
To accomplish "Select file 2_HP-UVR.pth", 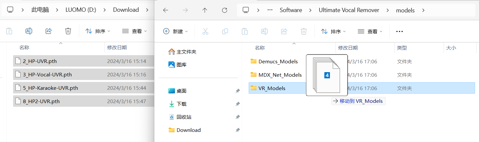I will [x=84, y=61].
